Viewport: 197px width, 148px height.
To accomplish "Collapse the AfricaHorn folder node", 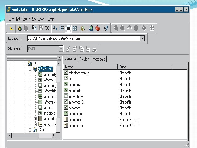I will (30, 69).
